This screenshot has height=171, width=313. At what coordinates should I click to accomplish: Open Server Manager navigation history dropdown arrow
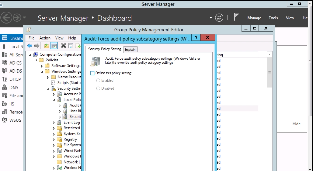24,18
